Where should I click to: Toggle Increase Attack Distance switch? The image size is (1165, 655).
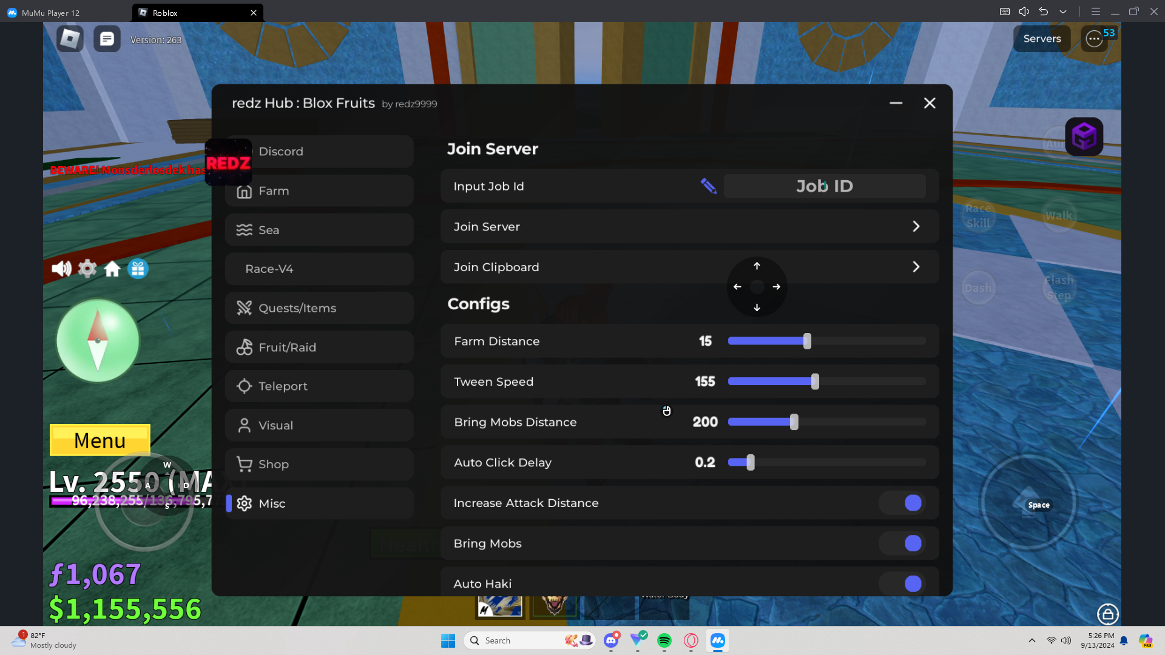[902, 503]
